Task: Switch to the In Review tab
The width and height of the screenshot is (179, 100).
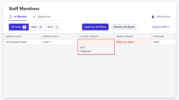Action: (x=18, y=17)
